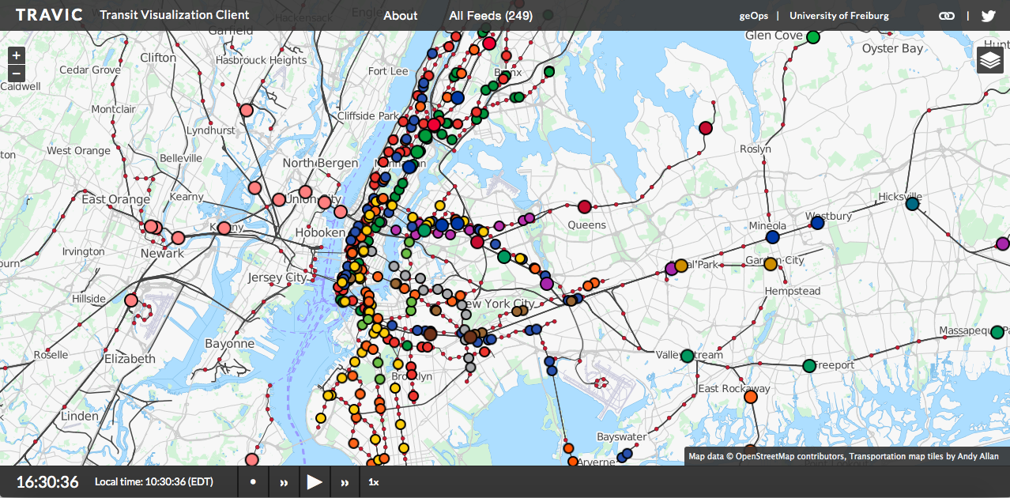The width and height of the screenshot is (1010, 498).
Task: Click the 1x playback speed indicator
Action: point(374,482)
